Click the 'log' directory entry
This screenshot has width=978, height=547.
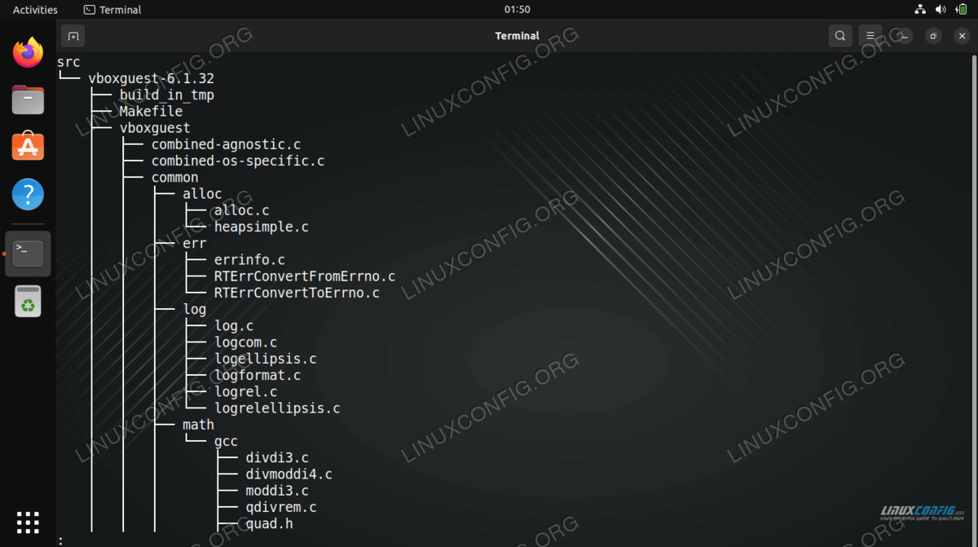click(x=195, y=310)
